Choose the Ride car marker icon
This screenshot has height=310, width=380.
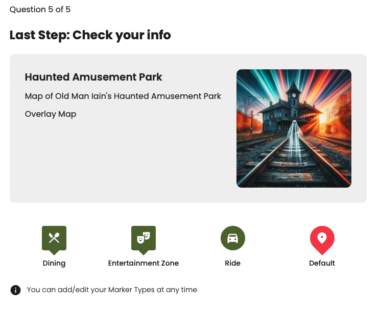pyautogui.click(x=233, y=238)
